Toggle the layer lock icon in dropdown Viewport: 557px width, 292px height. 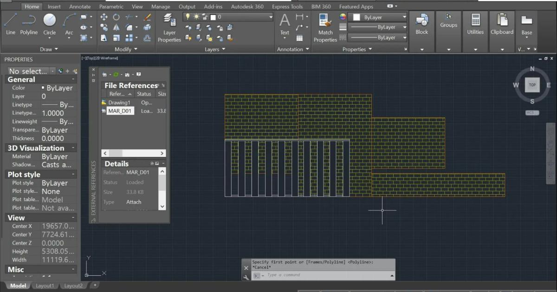click(x=204, y=17)
